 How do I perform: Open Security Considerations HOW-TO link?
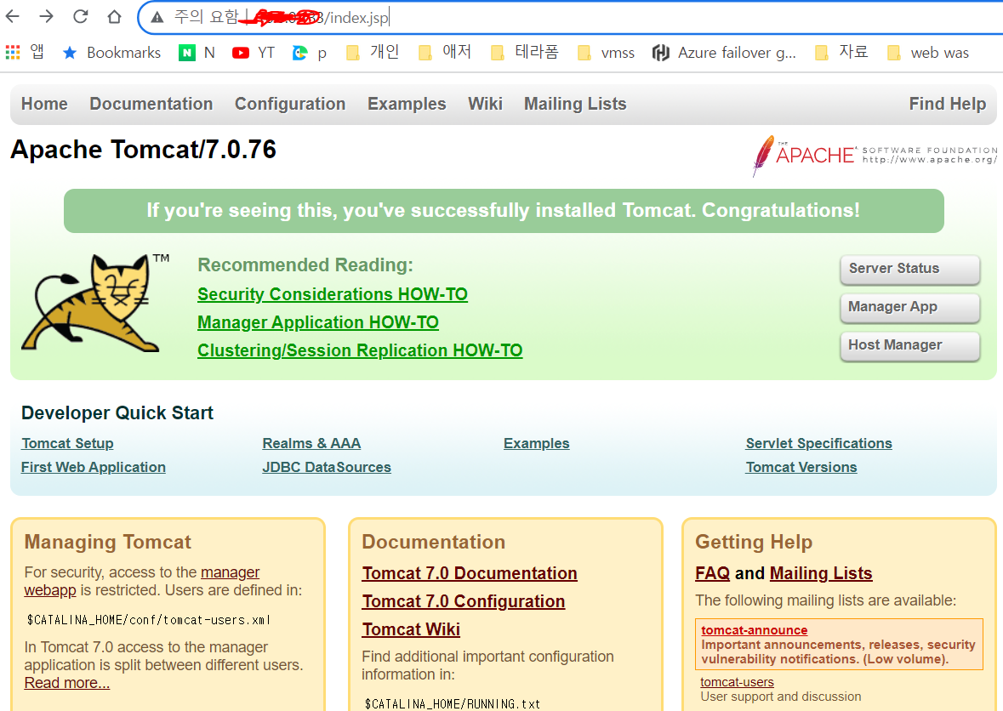pyautogui.click(x=333, y=294)
